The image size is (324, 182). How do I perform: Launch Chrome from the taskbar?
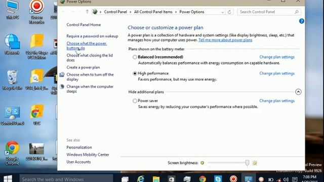(x=202, y=179)
